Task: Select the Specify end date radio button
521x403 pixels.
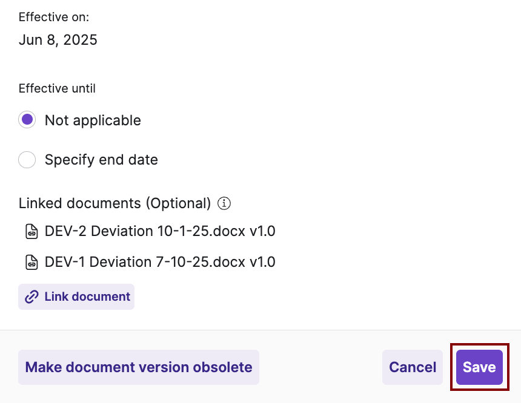Action: point(27,160)
